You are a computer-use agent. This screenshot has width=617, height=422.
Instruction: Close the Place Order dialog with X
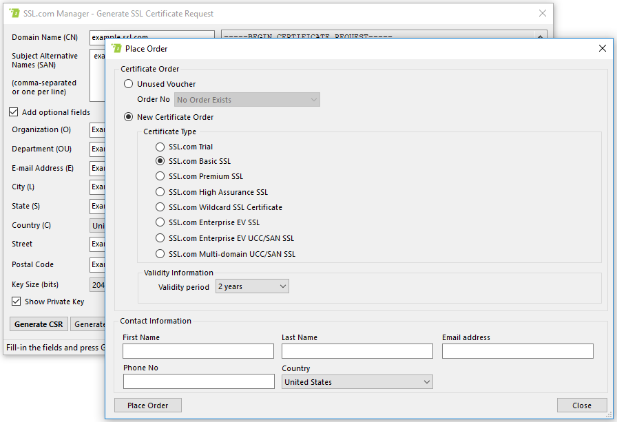(603, 49)
